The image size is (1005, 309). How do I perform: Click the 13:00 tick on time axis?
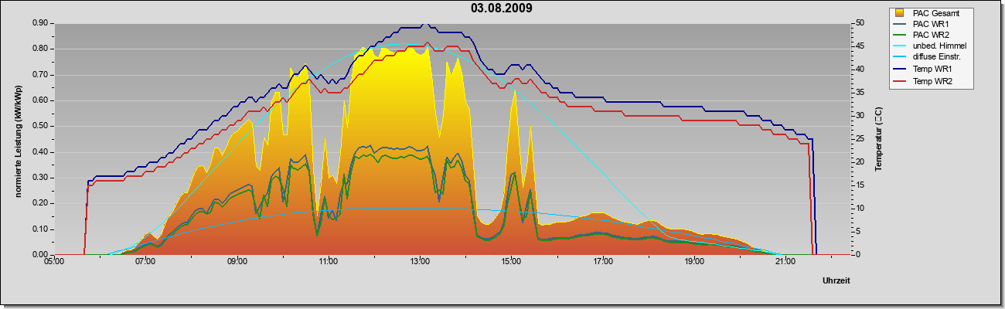pyautogui.click(x=420, y=261)
